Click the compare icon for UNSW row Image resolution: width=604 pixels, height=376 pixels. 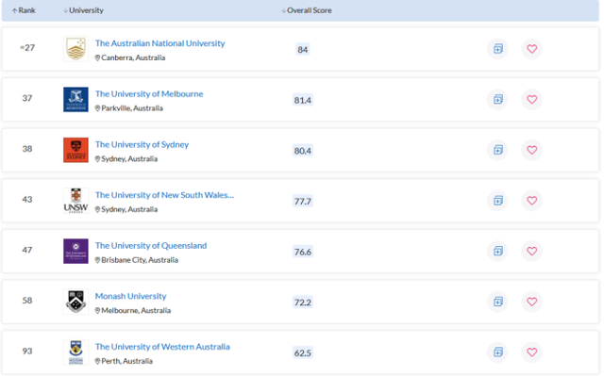tap(497, 201)
